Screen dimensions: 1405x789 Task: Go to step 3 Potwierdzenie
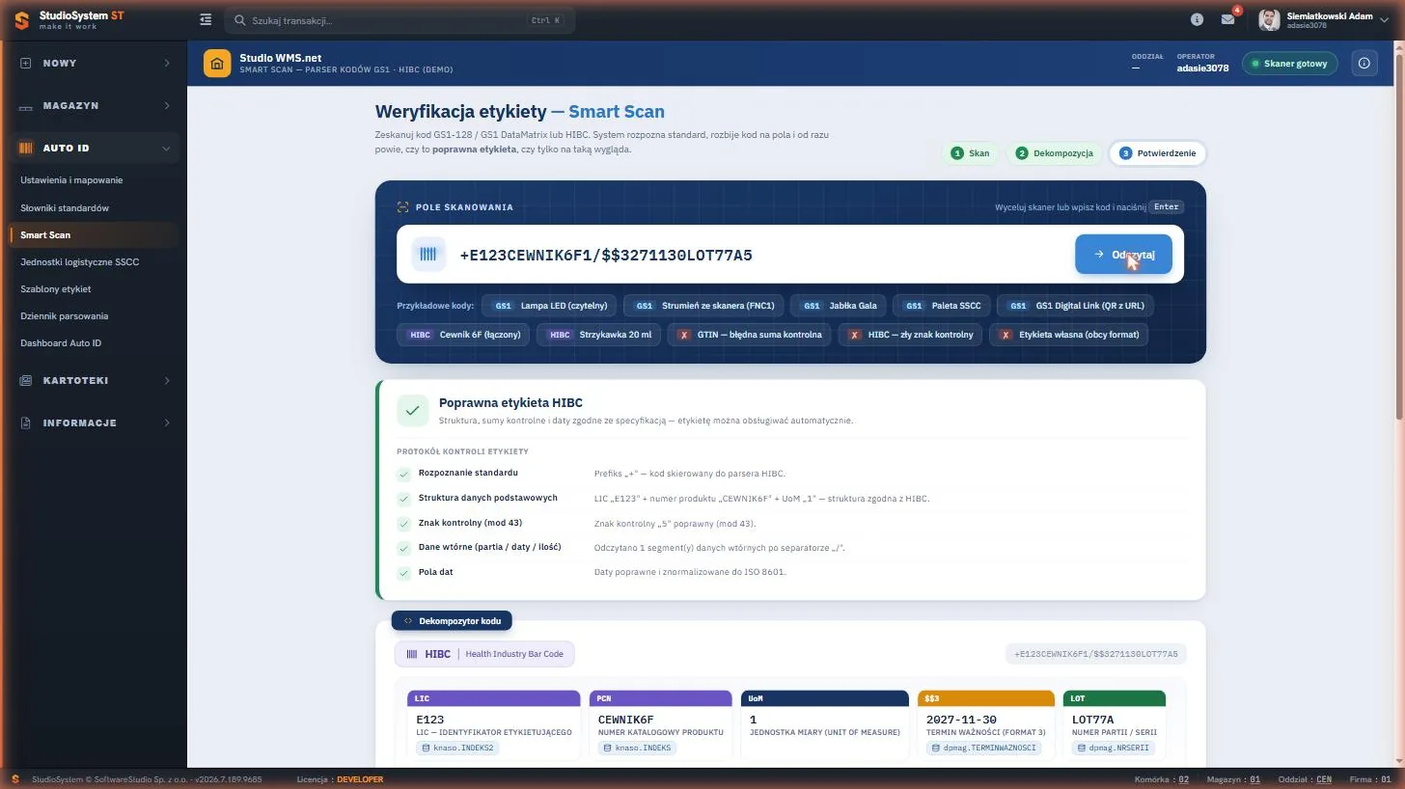(1157, 153)
